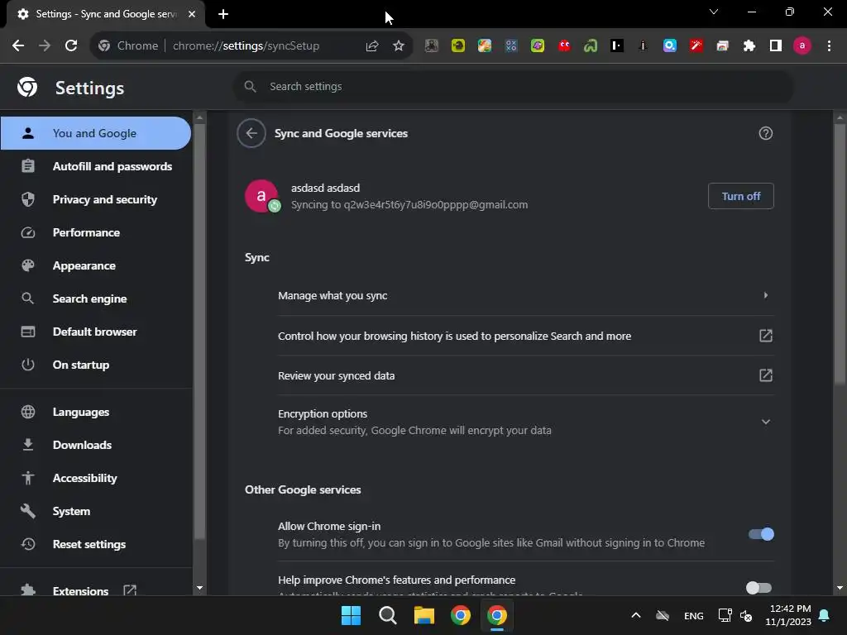Screen dimensions: 847x635
Task: Open help for Sync and Google services
Action: [765, 133]
